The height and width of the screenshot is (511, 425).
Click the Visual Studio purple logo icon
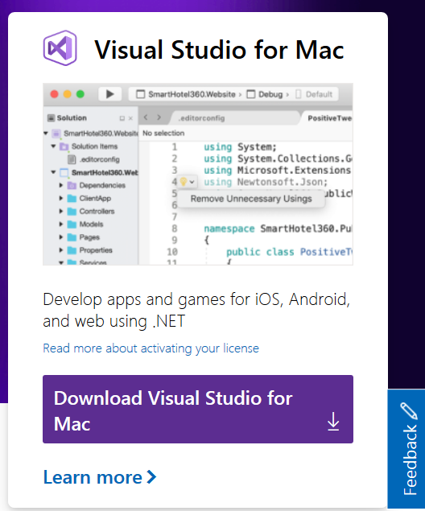tap(60, 48)
